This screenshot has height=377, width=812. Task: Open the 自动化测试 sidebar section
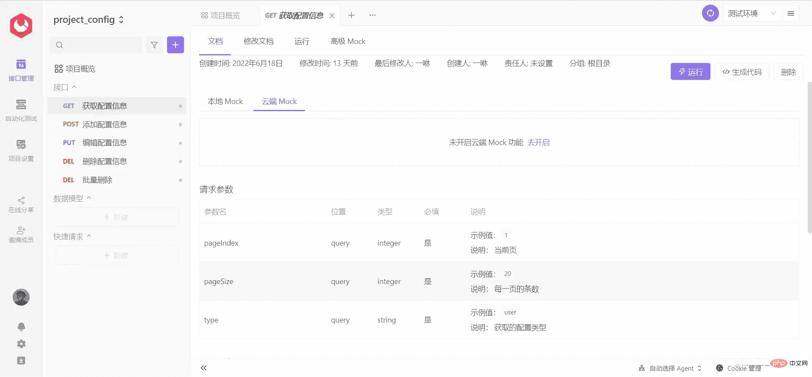point(21,110)
